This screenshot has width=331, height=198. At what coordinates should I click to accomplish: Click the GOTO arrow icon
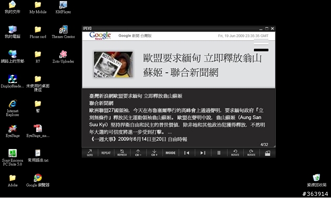coord(90,153)
